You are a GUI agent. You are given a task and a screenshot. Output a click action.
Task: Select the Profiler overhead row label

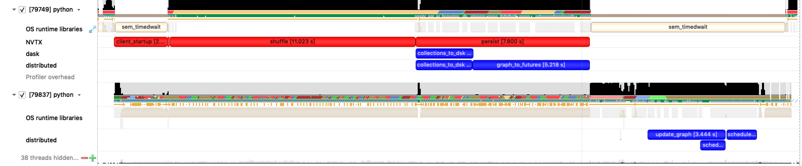click(x=50, y=77)
